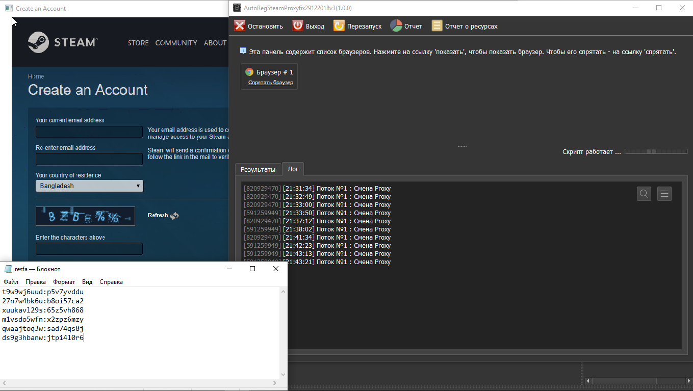This screenshot has height=391, width=693.
Task: Click the log entry at 21:43:13
Action: (317, 254)
